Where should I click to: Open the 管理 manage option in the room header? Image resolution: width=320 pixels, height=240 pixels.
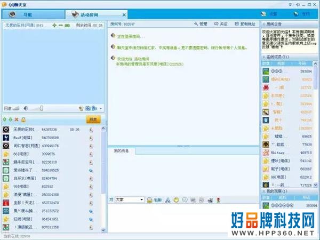point(201,24)
